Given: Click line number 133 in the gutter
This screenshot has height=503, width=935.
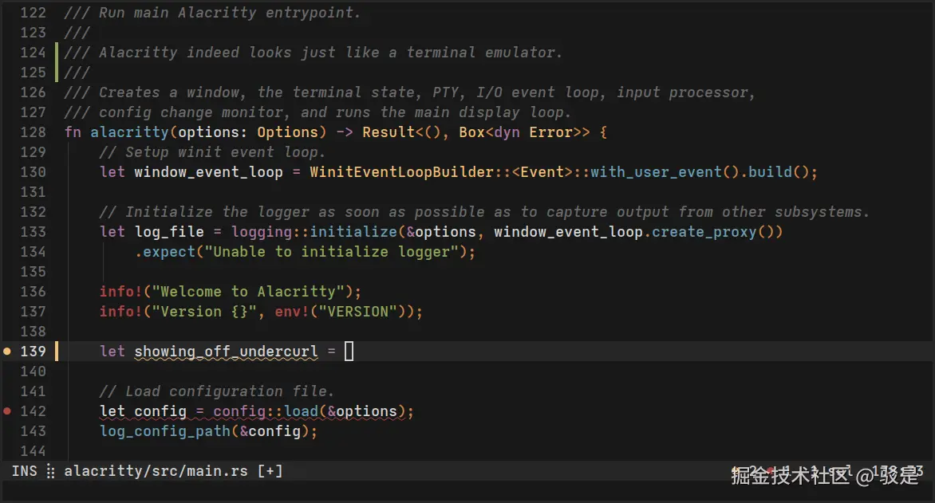Looking at the screenshot, I should coord(33,232).
